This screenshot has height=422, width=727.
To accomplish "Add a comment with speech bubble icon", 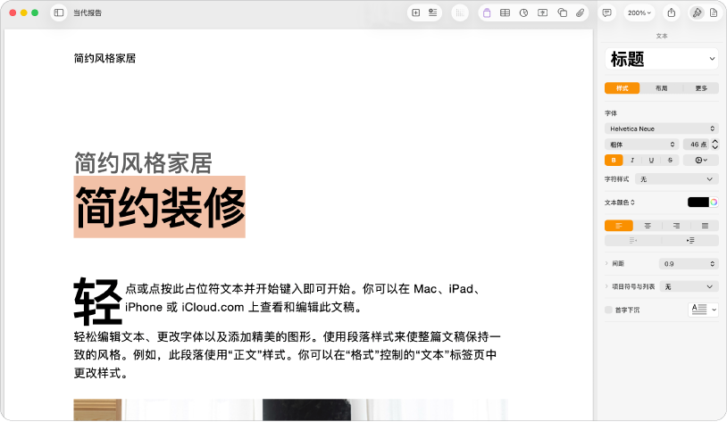I will click(606, 13).
